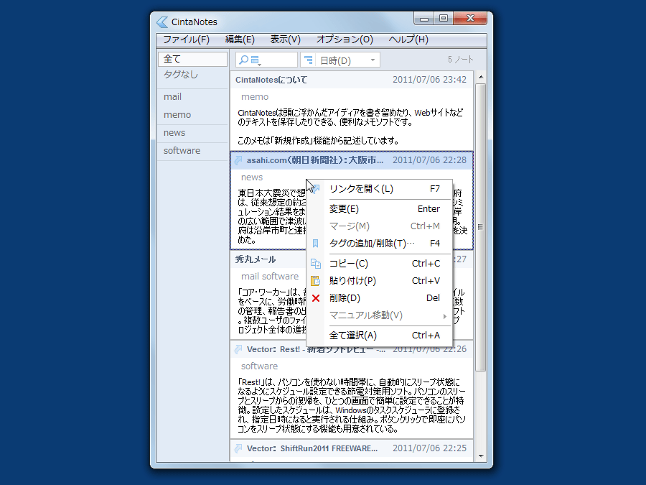Choose 全て選択(A) in the context menu
646x485 pixels.
click(x=380, y=336)
